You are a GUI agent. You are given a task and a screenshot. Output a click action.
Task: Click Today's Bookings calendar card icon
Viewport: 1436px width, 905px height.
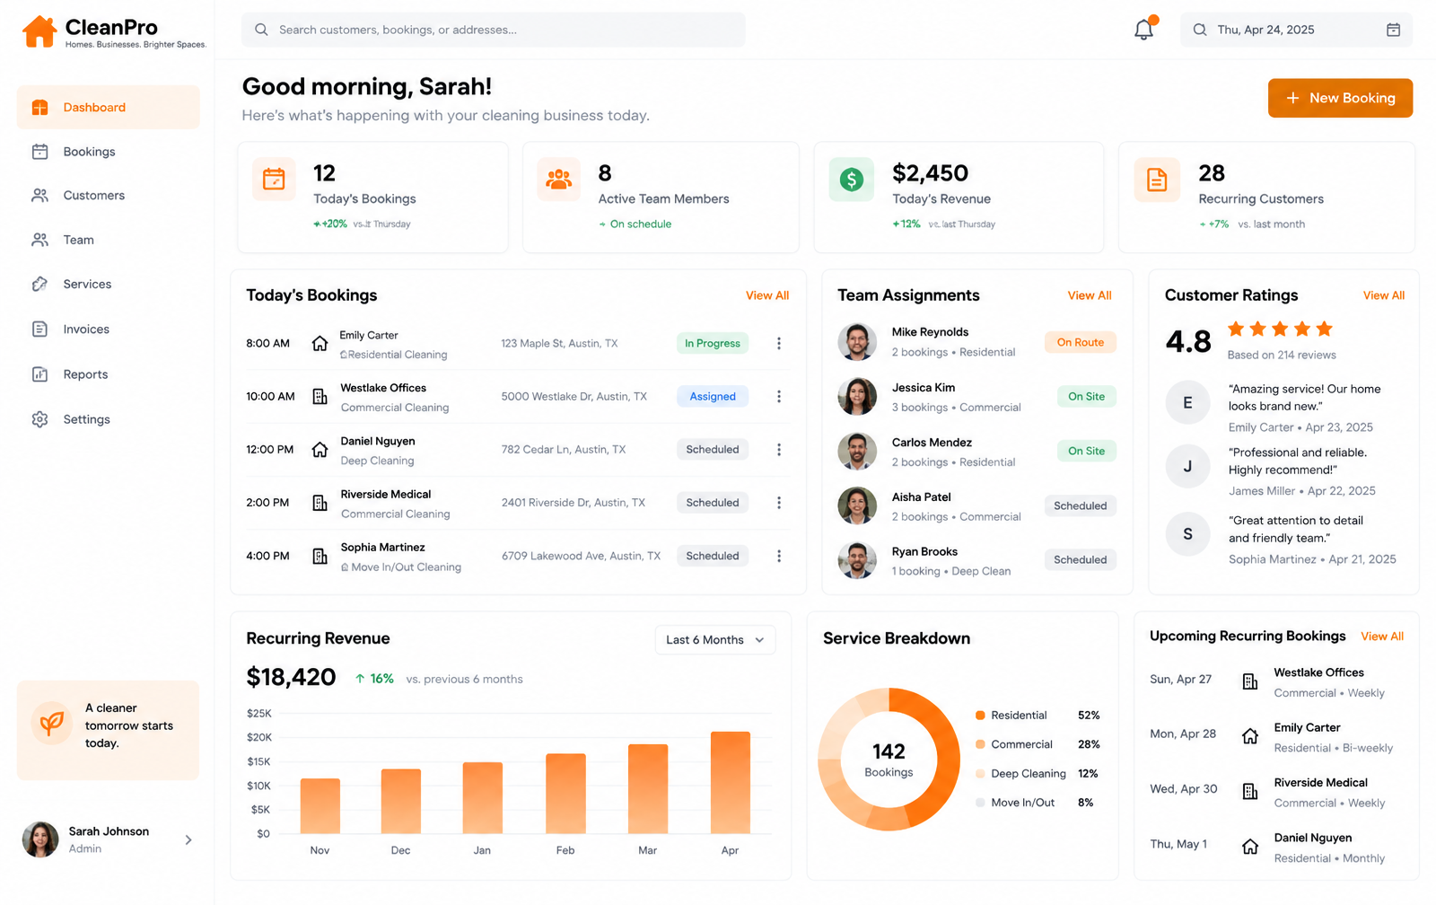[x=275, y=179]
